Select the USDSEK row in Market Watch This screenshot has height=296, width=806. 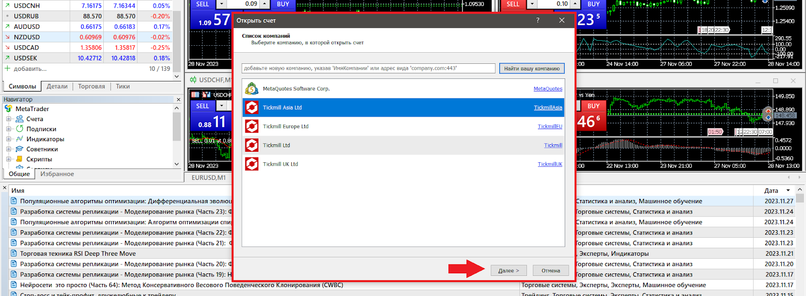(x=87, y=58)
